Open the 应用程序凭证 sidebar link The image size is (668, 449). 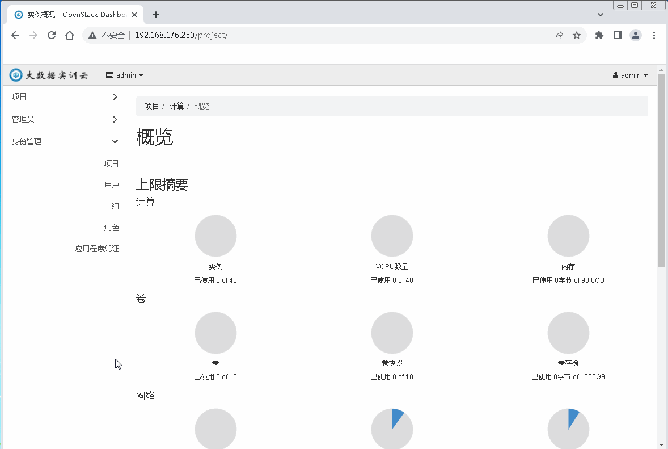pyautogui.click(x=97, y=249)
